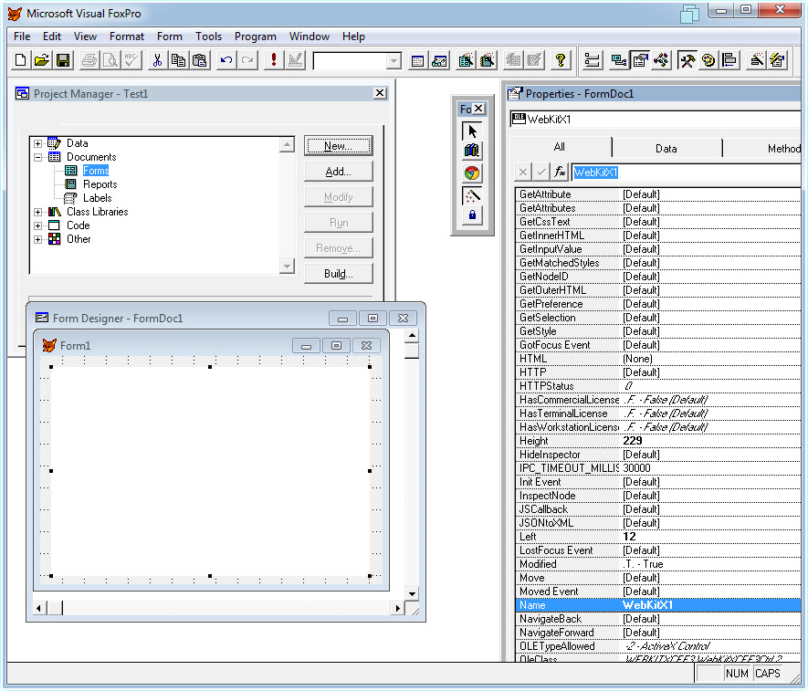Screen dimensions: 808x691
Task: Expand the Data tree node
Action: 38,143
